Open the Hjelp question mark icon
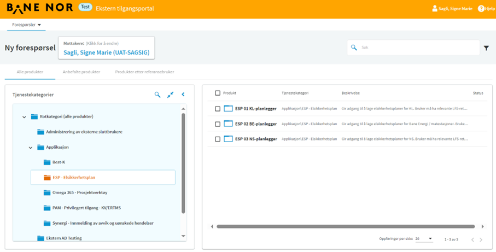496x252 pixels. 481,9
